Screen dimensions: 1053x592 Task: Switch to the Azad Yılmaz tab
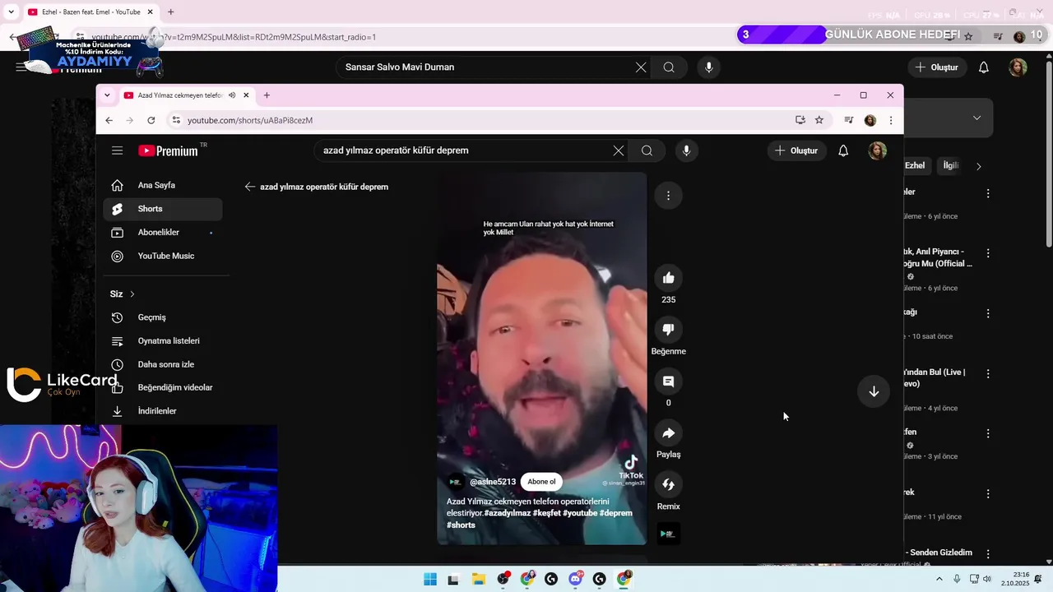pos(180,95)
